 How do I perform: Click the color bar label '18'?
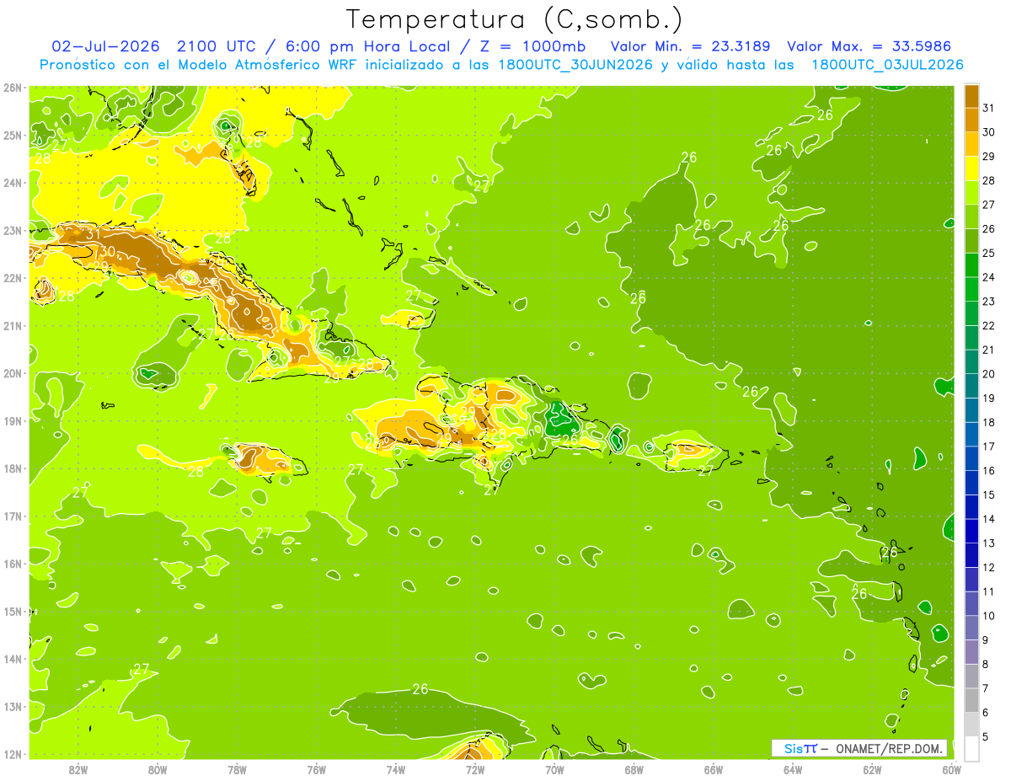[x=988, y=422]
